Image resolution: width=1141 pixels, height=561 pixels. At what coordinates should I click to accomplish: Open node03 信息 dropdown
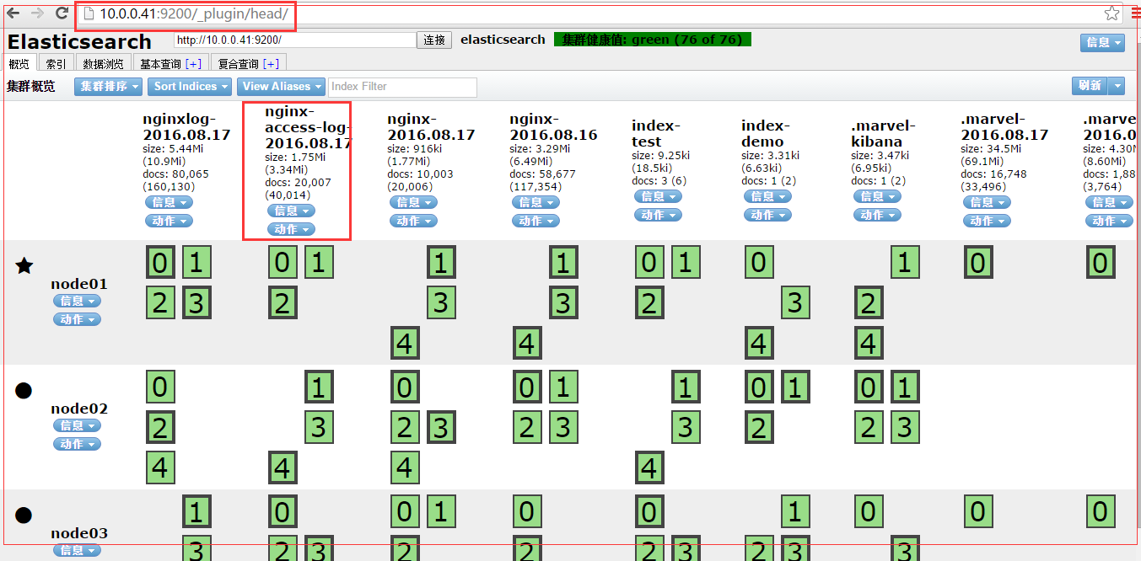click(x=77, y=550)
